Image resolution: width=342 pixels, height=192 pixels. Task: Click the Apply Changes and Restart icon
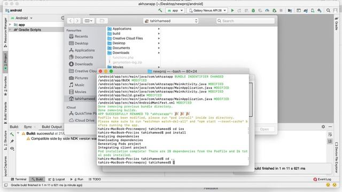click(x=239, y=10)
